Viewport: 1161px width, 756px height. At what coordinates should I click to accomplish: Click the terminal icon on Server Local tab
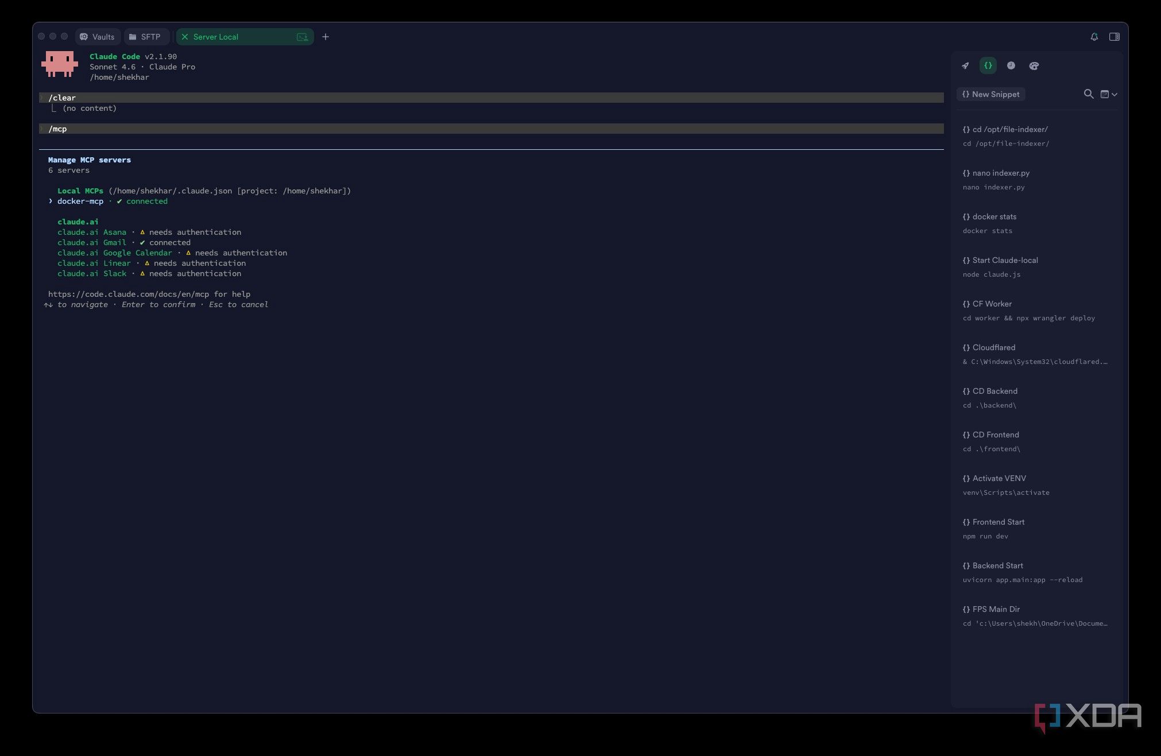(302, 37)
